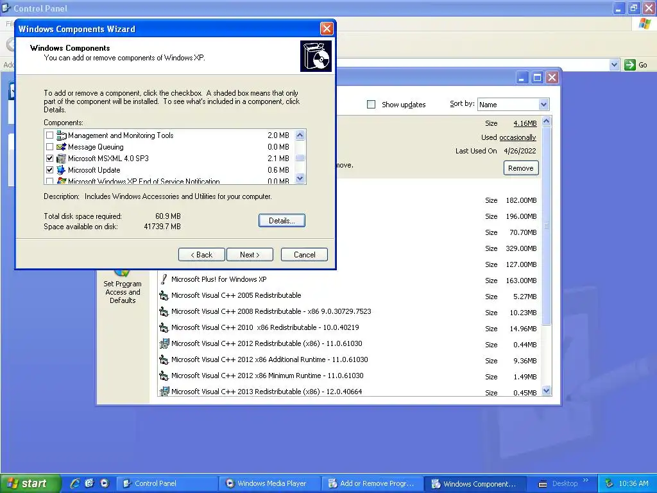Click the Visual C++ 2005 Redistributable icon
This screenshot has height=493, width=657.
(x=164, y=295)
